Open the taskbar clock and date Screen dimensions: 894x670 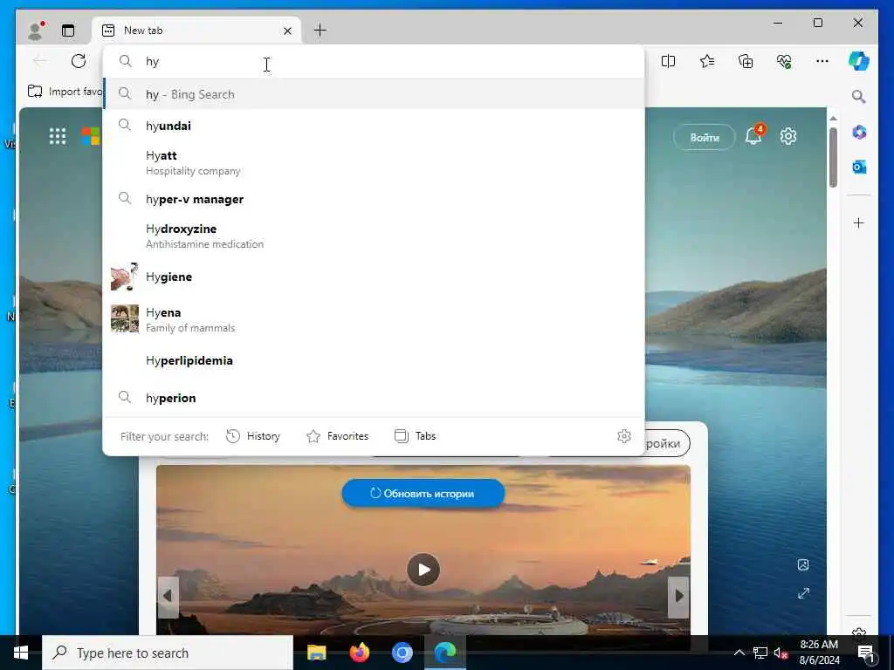tap(819, 653)
